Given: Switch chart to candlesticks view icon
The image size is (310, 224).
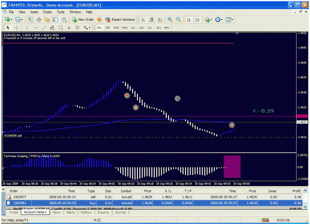Looking at the screenshot, I should click(152, 19).
